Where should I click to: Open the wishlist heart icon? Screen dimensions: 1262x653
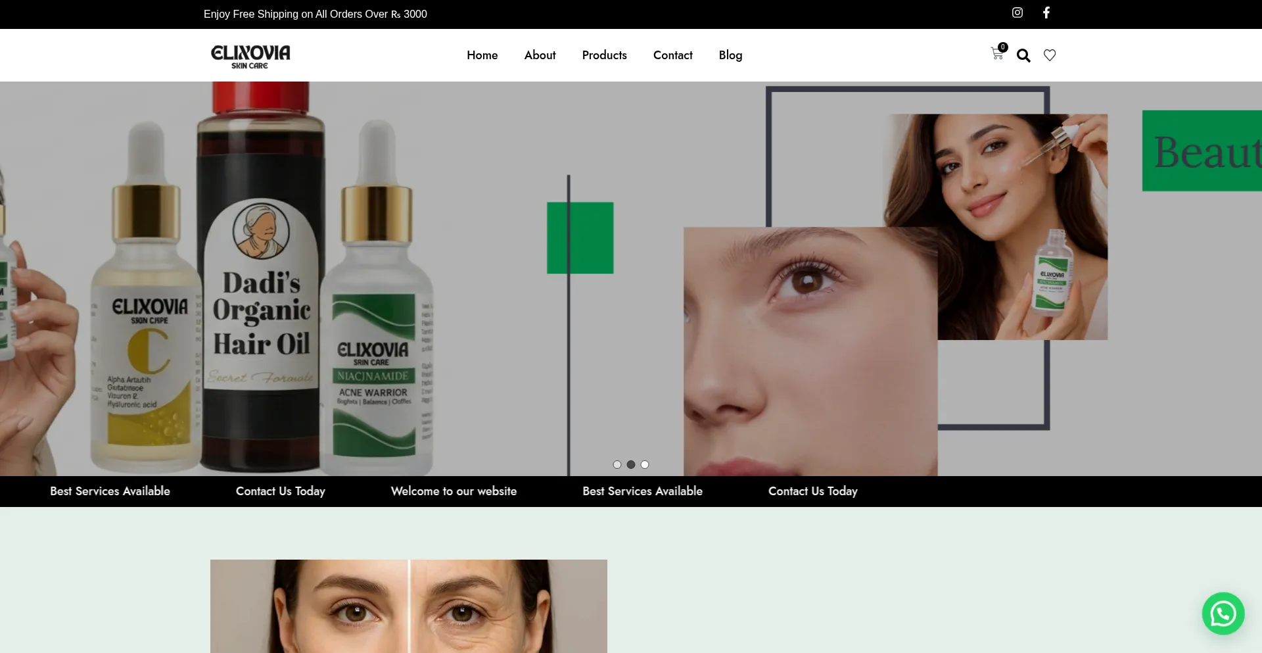pos(1050,55)
